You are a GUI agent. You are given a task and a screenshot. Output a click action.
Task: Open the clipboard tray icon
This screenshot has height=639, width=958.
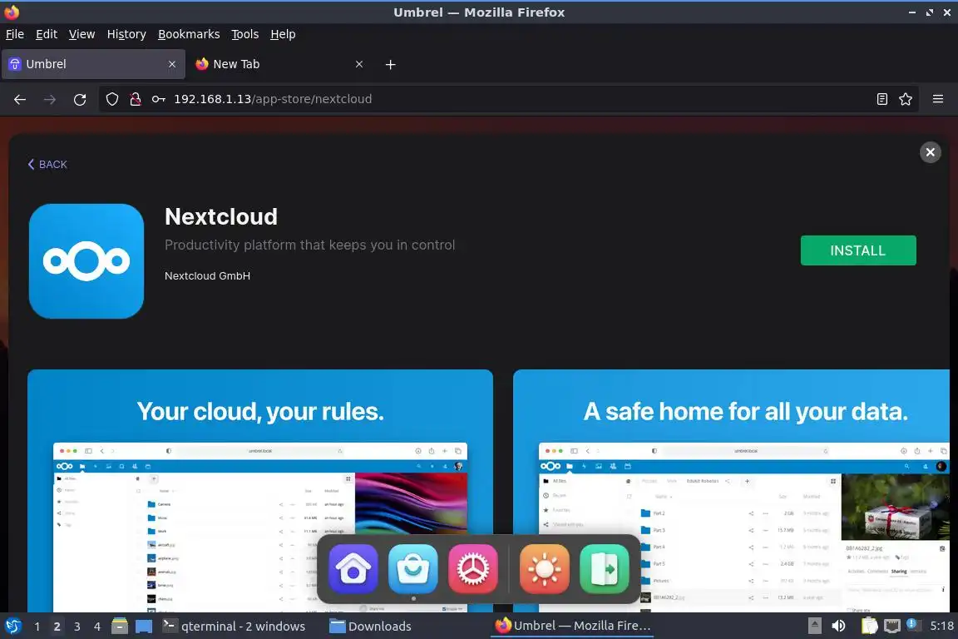[869, 627]
